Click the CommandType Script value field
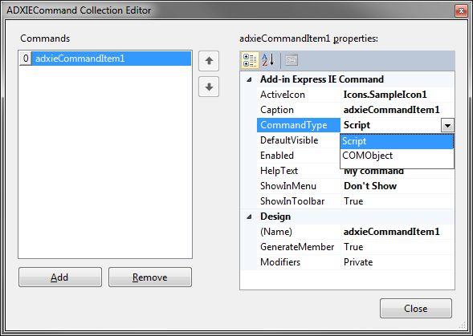 390,125
